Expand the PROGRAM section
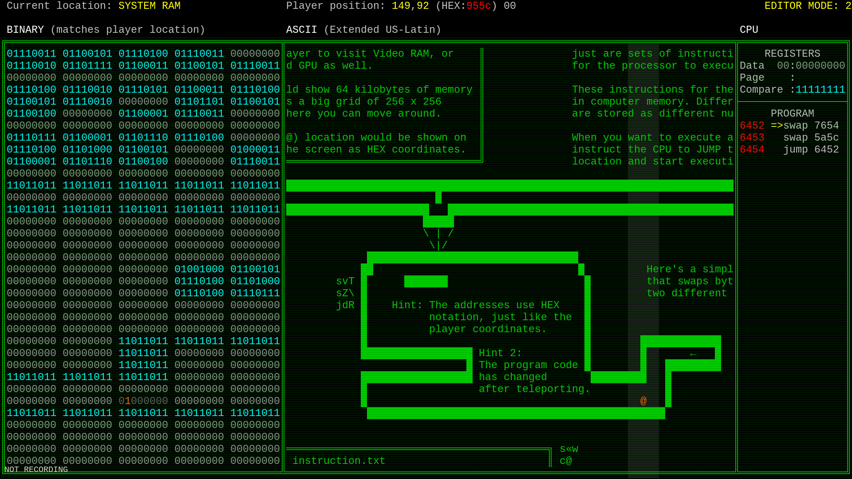Viewport: 852px width, 479px height. pos(793,114)
